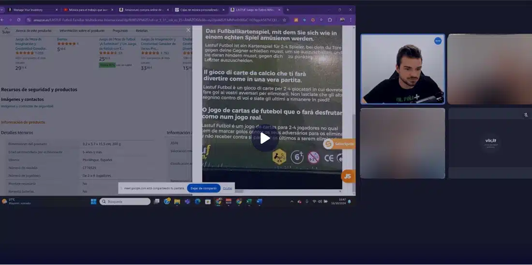Click the SelectSpiele orange badge
The width and height of the screenshot is (532, 265).
coord(339,144)
